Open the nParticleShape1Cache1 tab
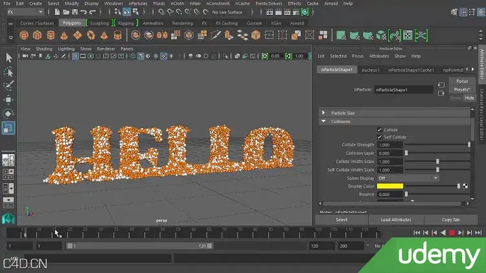Image resolution: width=486 pixels, height=273 pixels. pyautogui.click(x=411, y=70)
